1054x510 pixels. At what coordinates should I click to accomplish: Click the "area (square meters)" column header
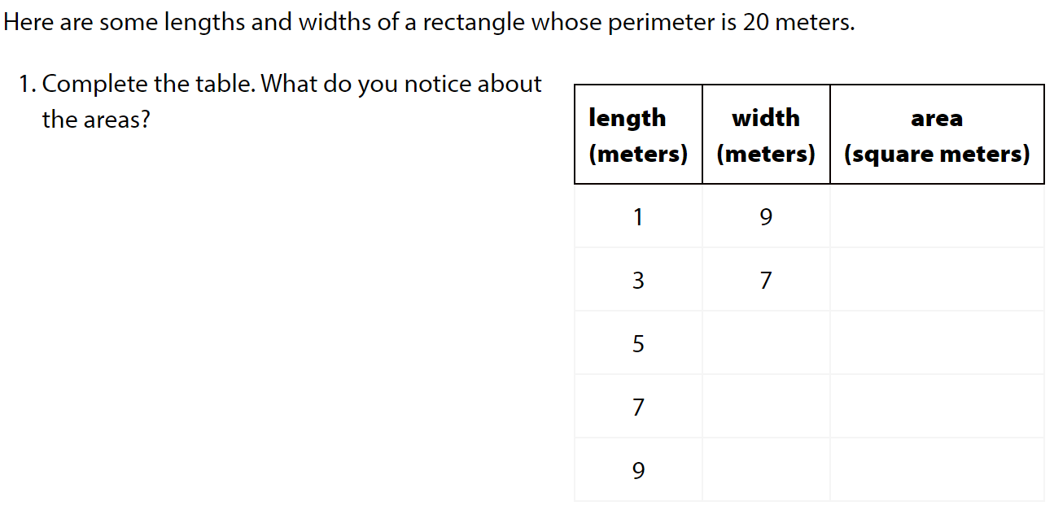(x=937, y=135)
